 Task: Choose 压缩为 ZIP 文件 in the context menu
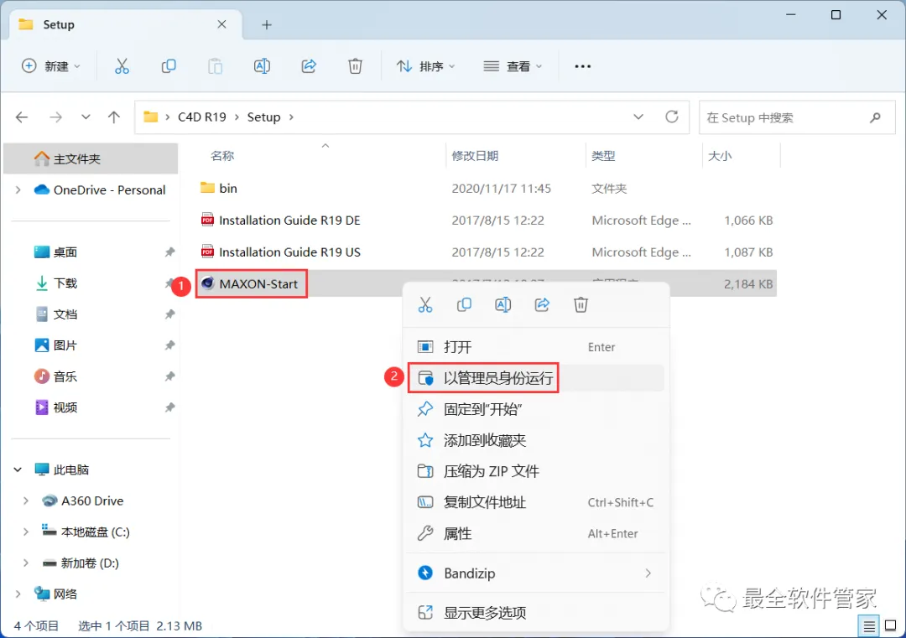tap(535, 471)
